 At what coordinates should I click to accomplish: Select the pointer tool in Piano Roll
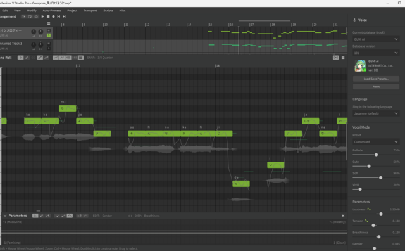[x=20, y=58]
